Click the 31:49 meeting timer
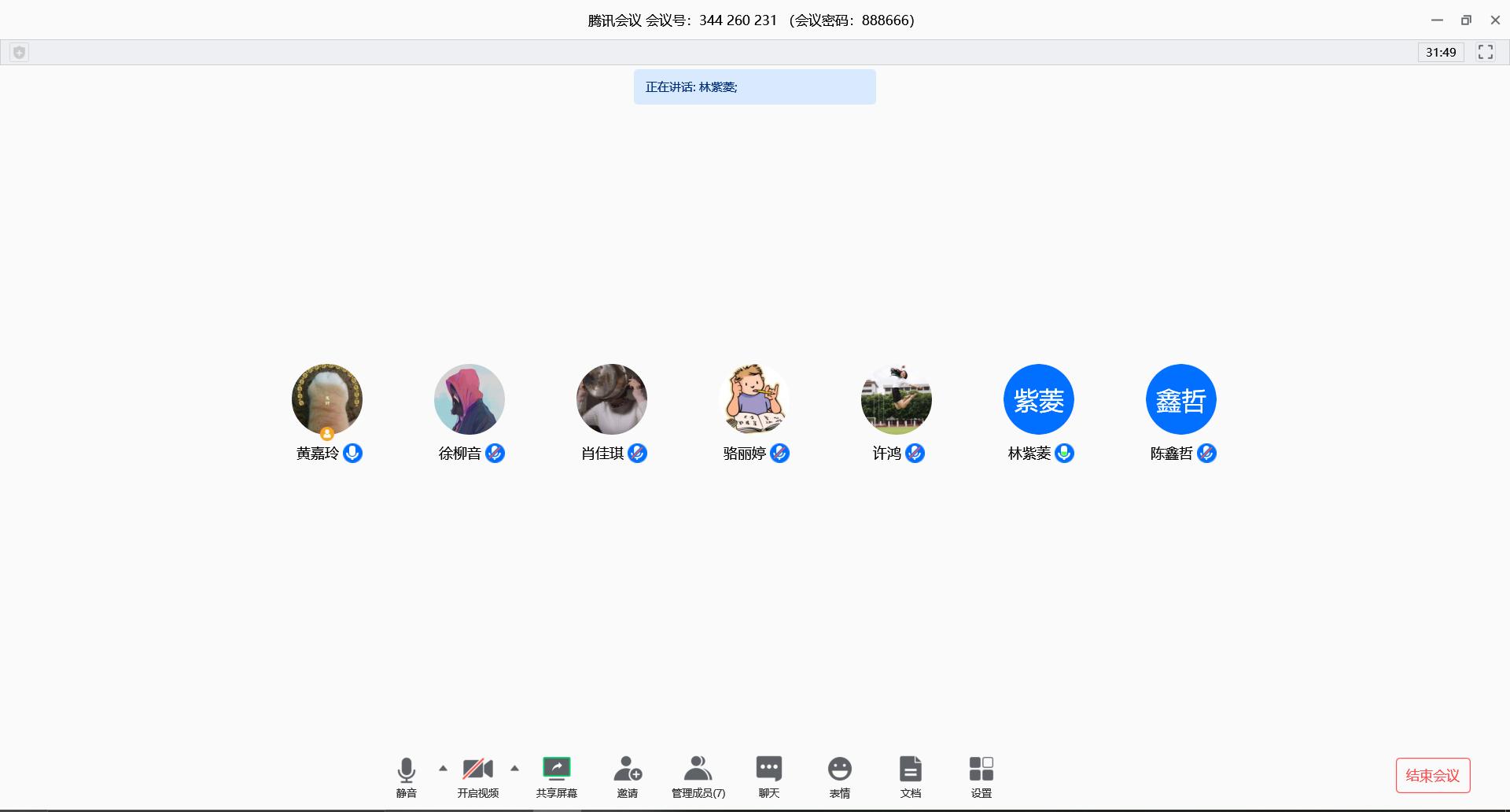 click(x=1440, y=53)
